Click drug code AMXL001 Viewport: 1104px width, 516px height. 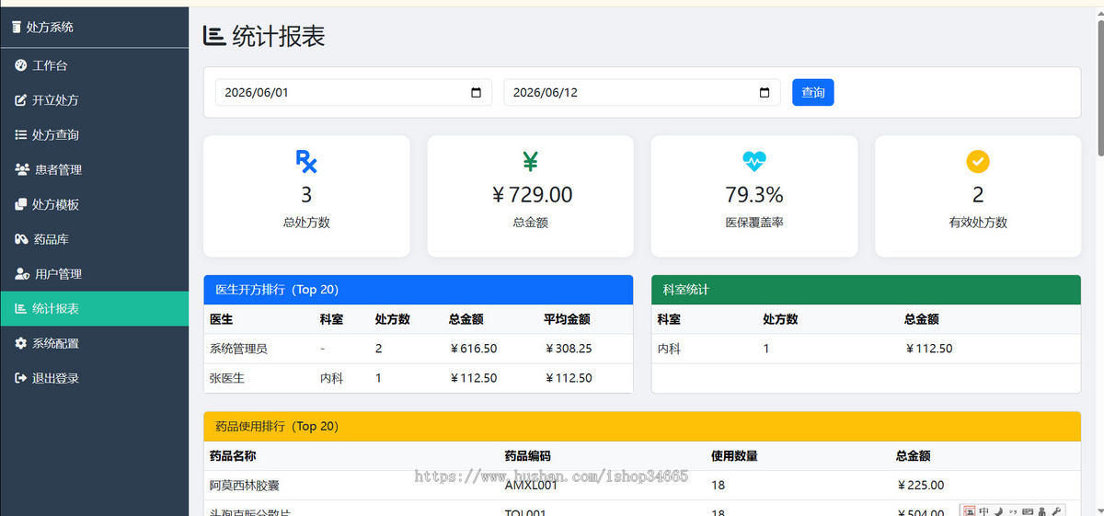click(531, 485)
